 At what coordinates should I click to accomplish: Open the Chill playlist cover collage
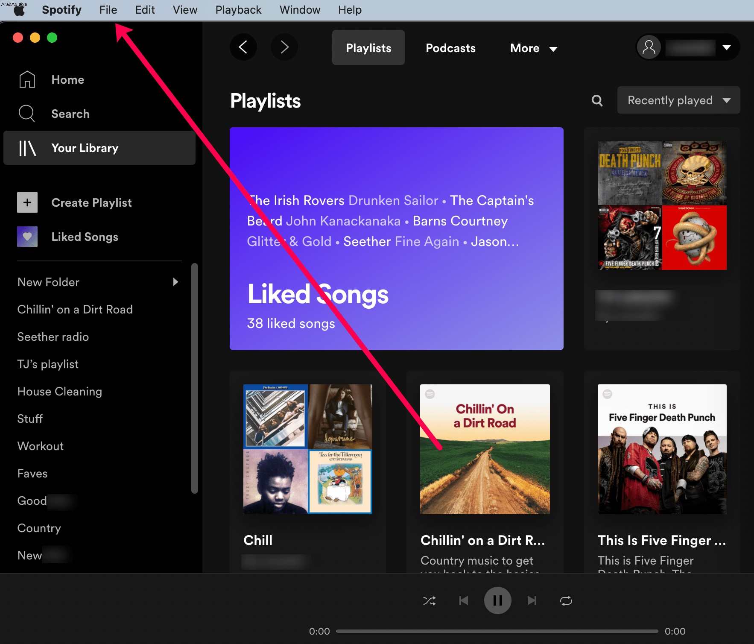[307, 449]
